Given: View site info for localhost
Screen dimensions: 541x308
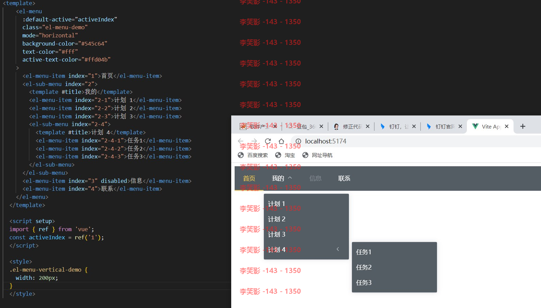Looking at the screenshot, I should [298, 141].
